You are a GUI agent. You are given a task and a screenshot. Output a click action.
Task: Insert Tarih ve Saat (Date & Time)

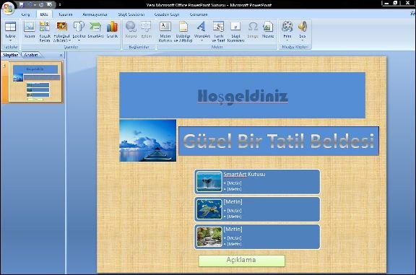(x=218, y=32)
